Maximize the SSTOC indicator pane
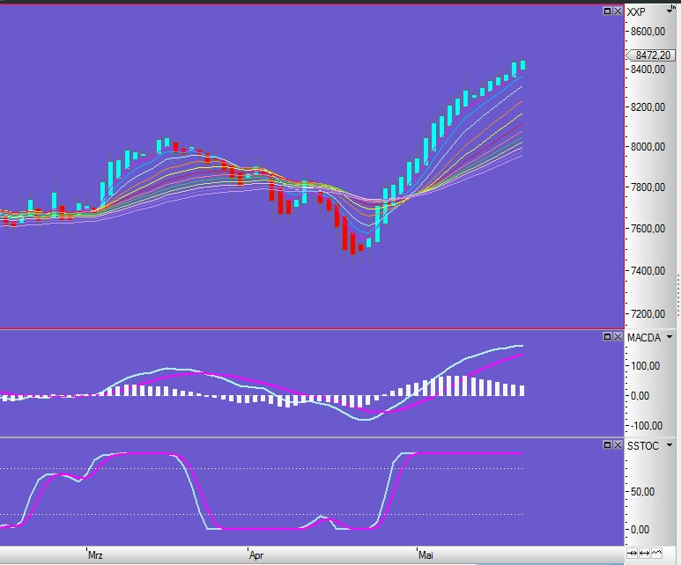This screenshot has height=565, width=681. click(x=608, y=444)
